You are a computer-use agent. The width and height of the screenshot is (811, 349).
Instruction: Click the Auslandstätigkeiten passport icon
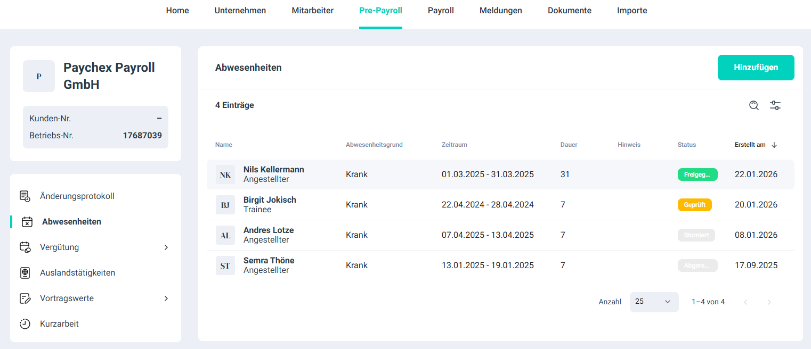tap(25, 273)
